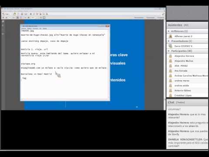Viewport: 209px width, 157px height.
Task: Select attendee name Alfonso Juarez 2
Action: 183,36
